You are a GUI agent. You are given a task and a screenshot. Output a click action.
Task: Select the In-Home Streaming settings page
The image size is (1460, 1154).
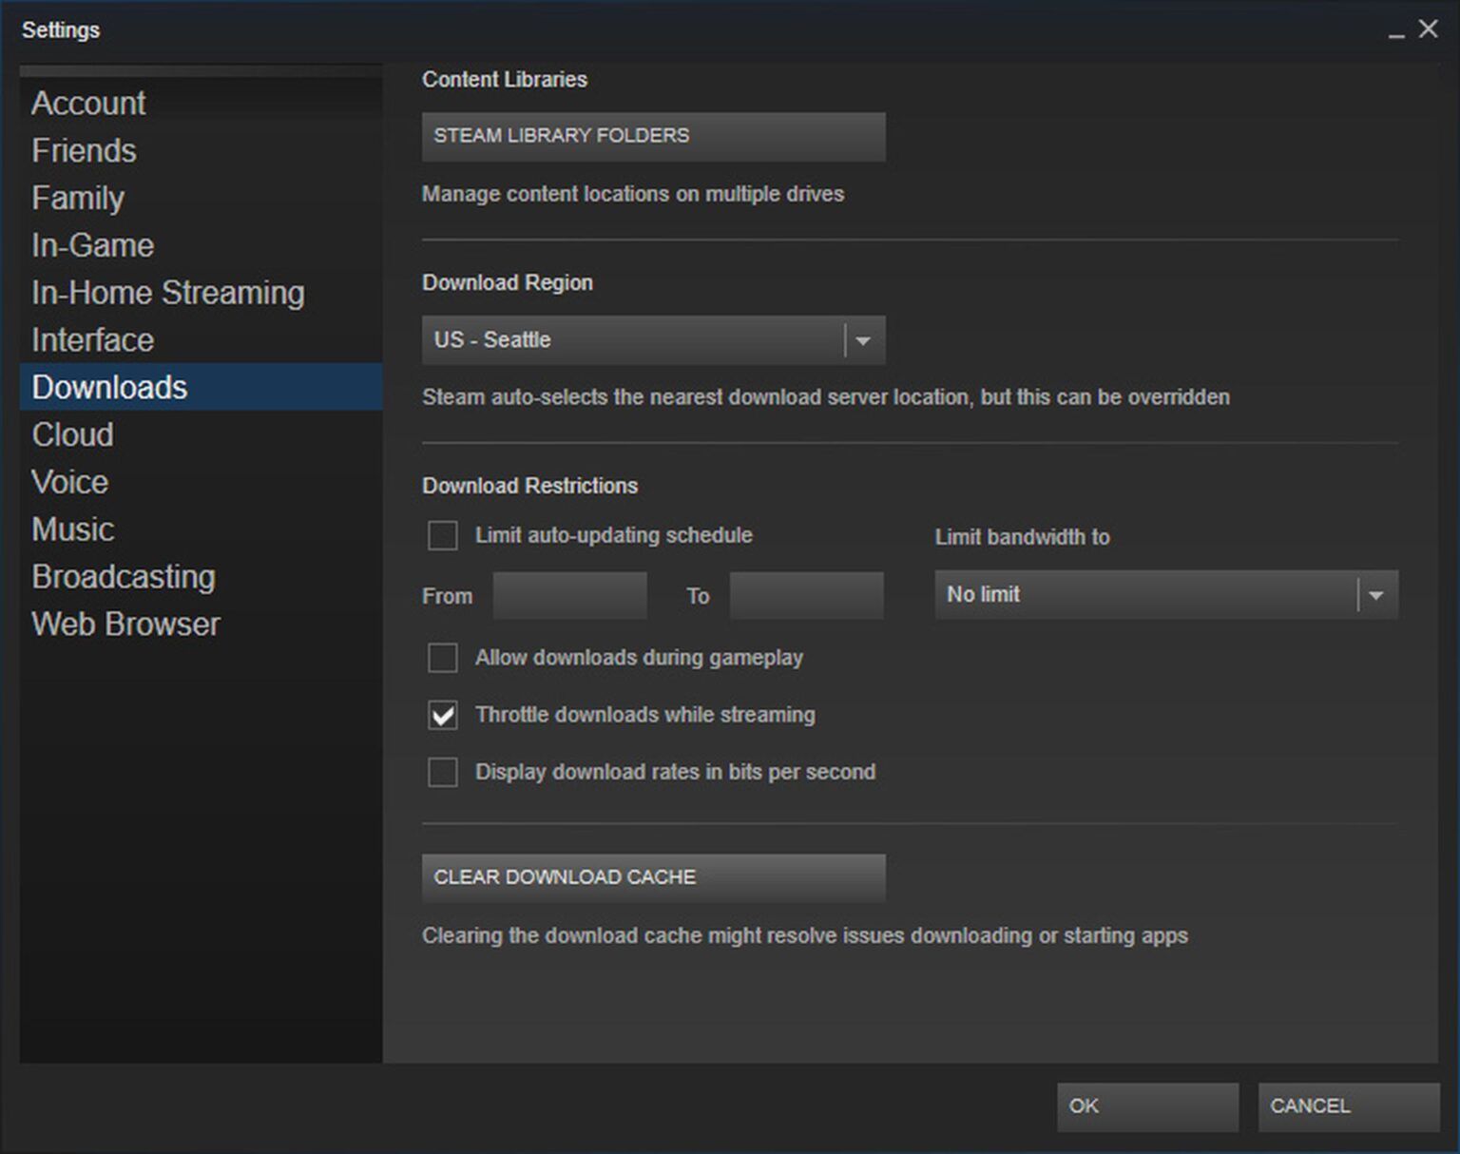(x=168, y=292)
